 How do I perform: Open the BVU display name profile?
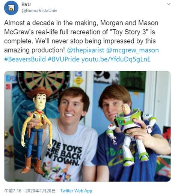coord(26,5)
